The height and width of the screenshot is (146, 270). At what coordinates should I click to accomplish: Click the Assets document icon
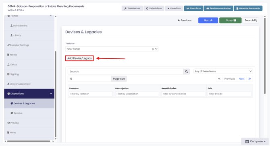coord(8,55)
